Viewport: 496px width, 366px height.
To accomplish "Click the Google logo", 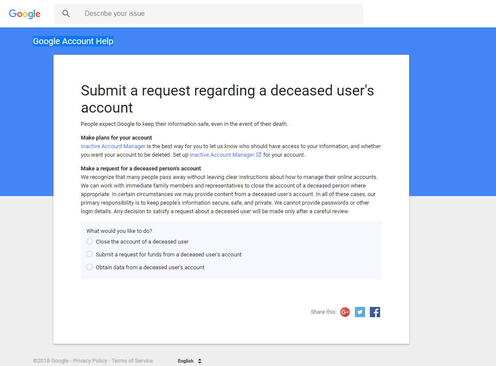I will click(x=25, y=14).
